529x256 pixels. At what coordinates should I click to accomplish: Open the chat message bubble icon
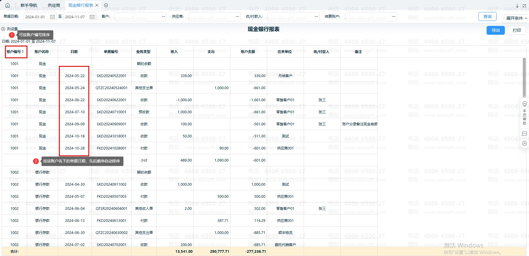[x=525, y=134]
